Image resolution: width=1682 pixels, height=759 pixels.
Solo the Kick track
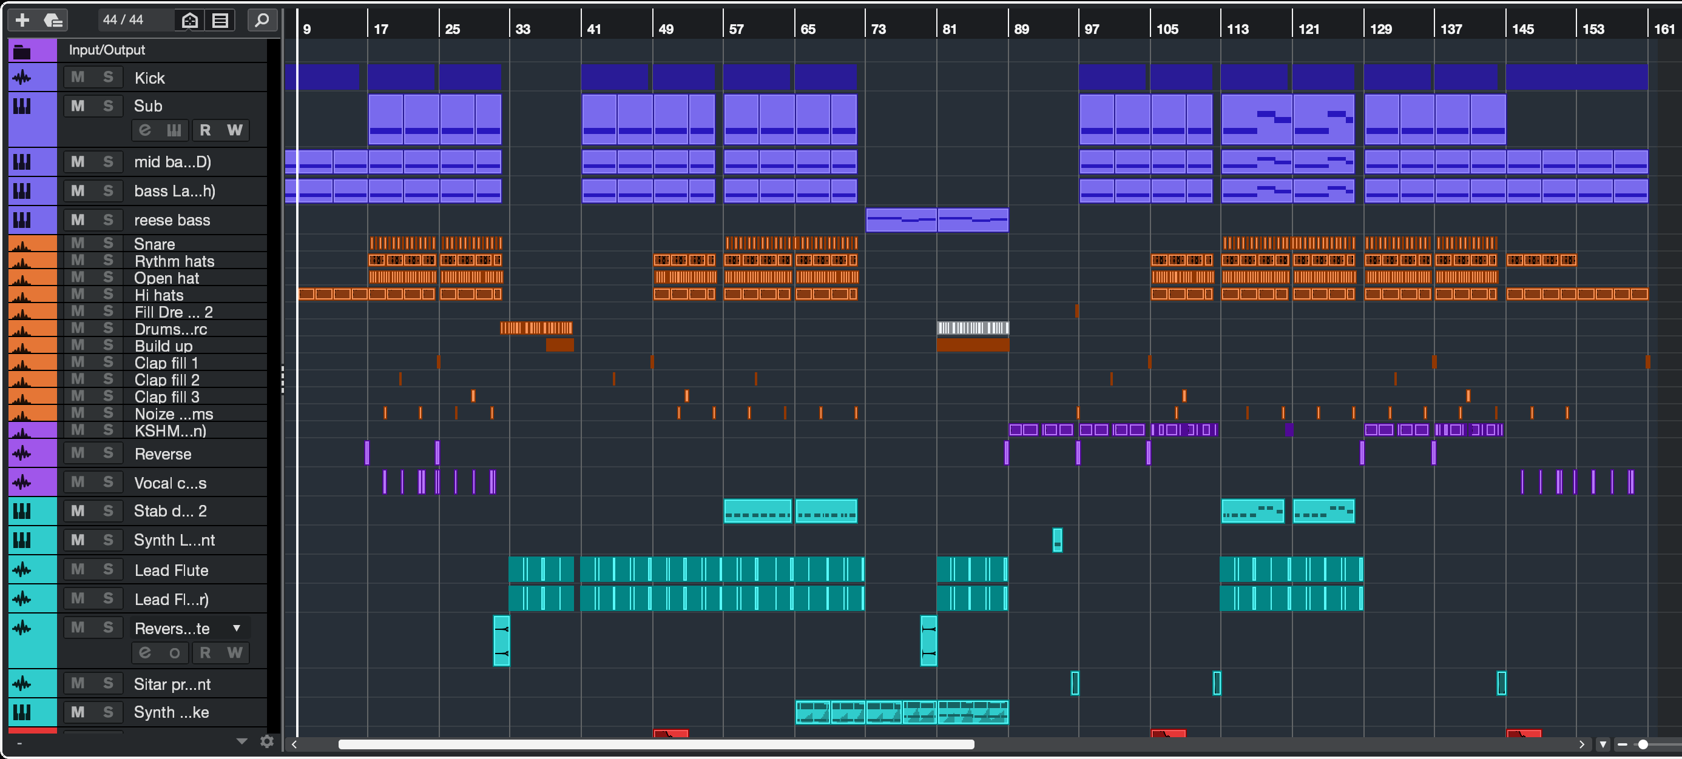pyautogui.click(x=109, y=77)
